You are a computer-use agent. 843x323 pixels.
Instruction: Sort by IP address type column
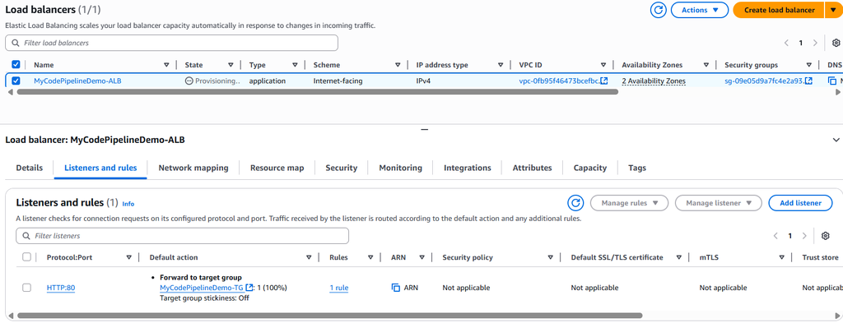click(501, 65)
